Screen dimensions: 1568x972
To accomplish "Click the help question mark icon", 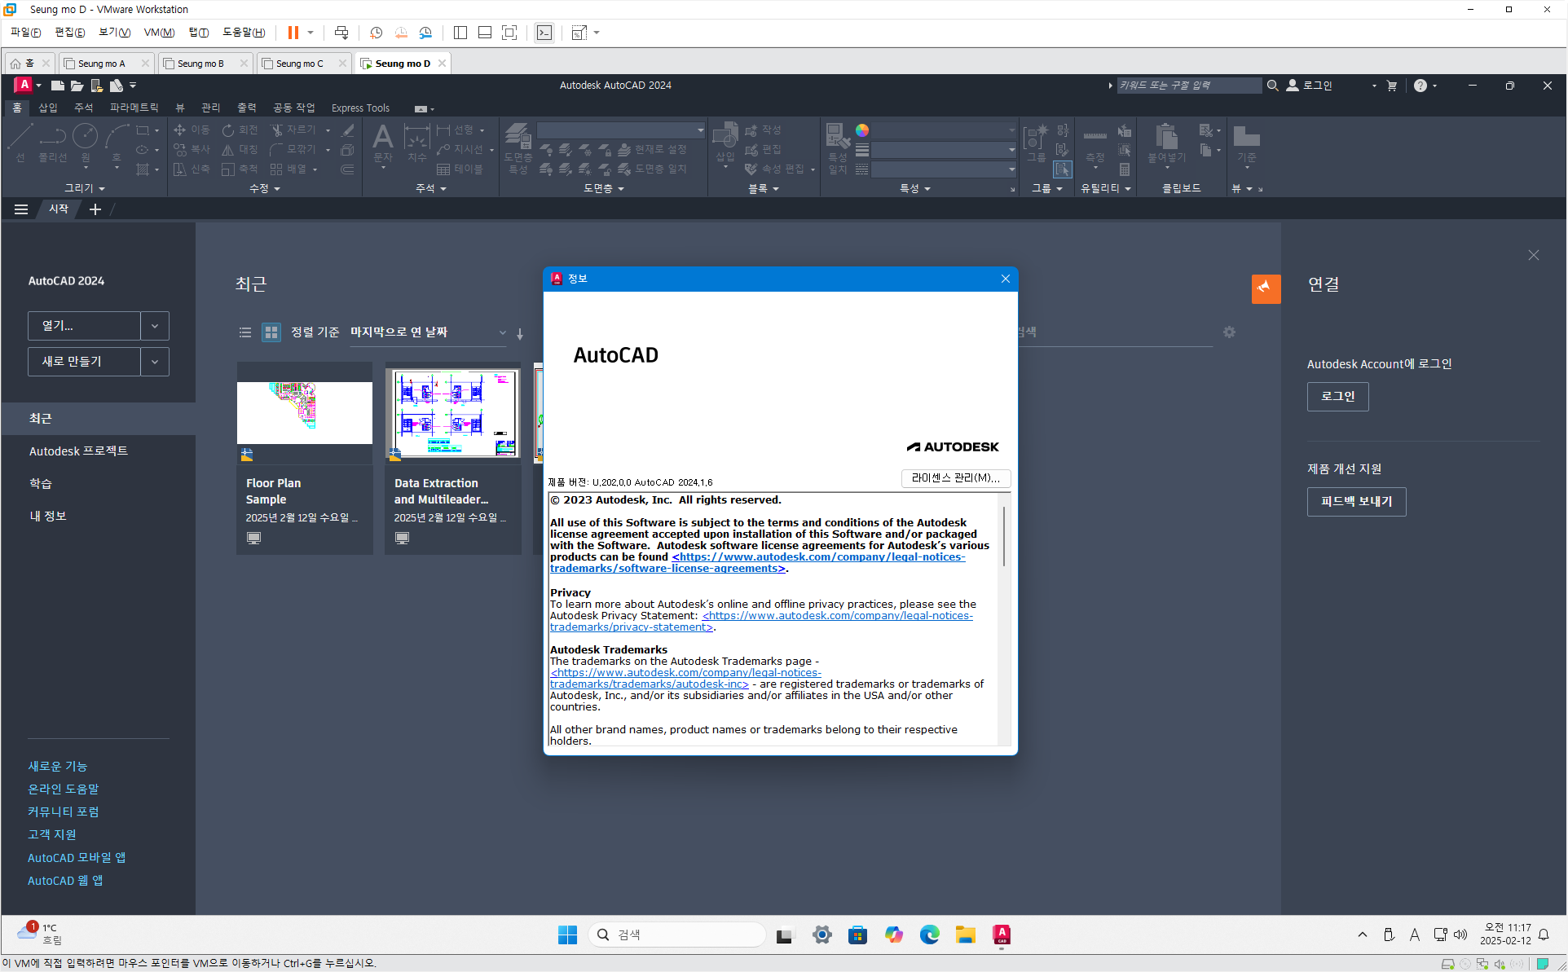I will point(1420,86).
